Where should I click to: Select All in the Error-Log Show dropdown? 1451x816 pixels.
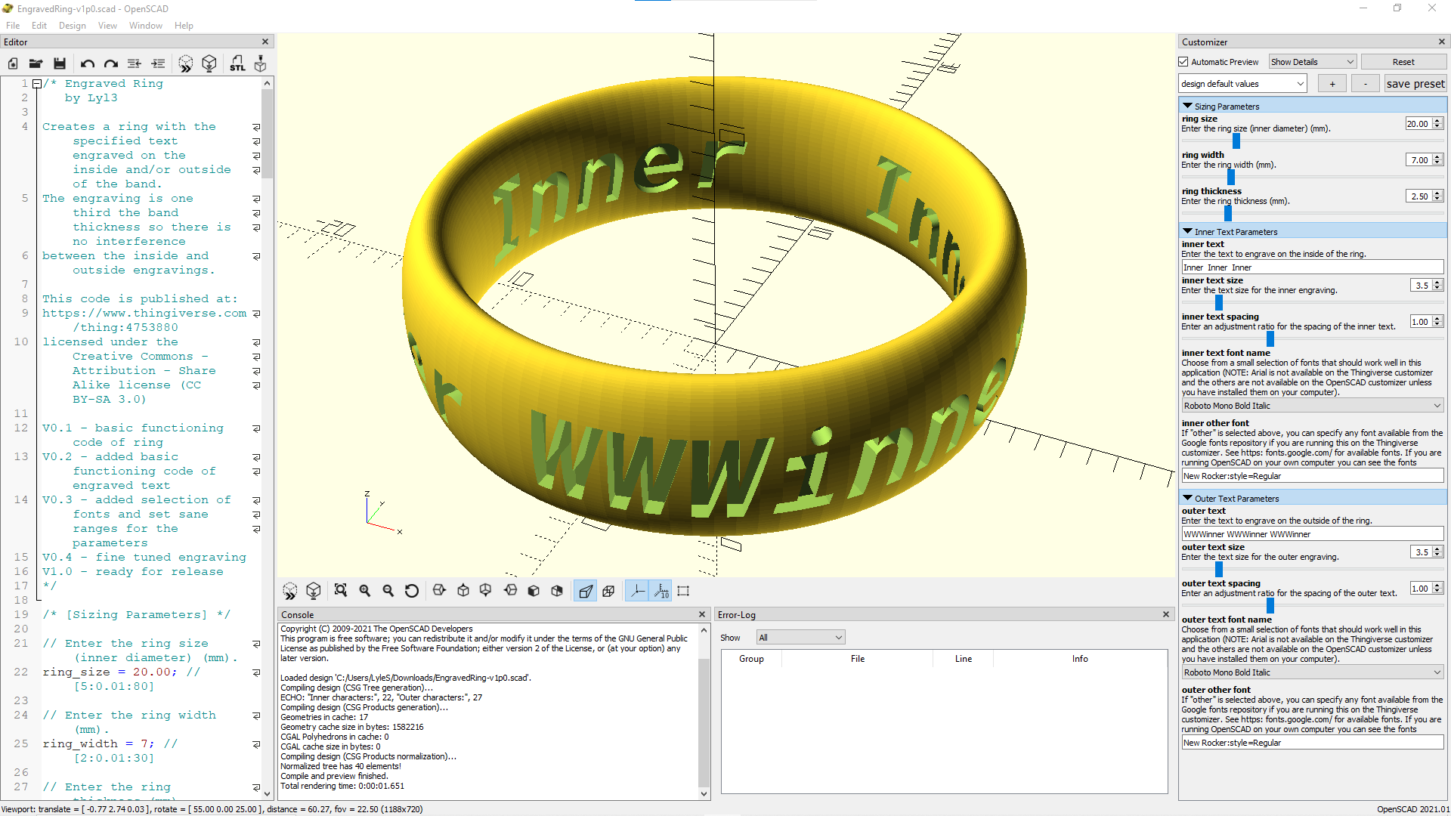pyautogui.click(x=800, y=637)
